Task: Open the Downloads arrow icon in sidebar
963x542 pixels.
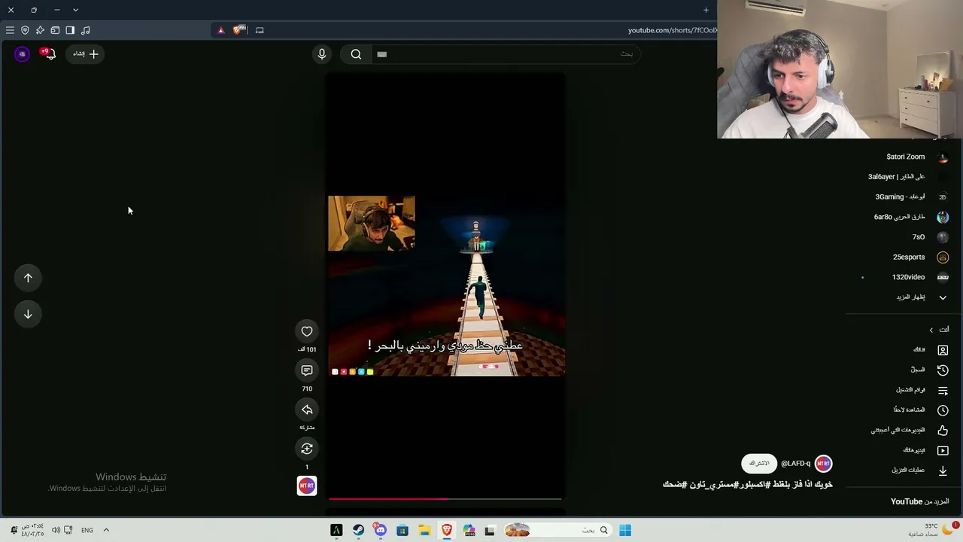Action: point(943,470)
